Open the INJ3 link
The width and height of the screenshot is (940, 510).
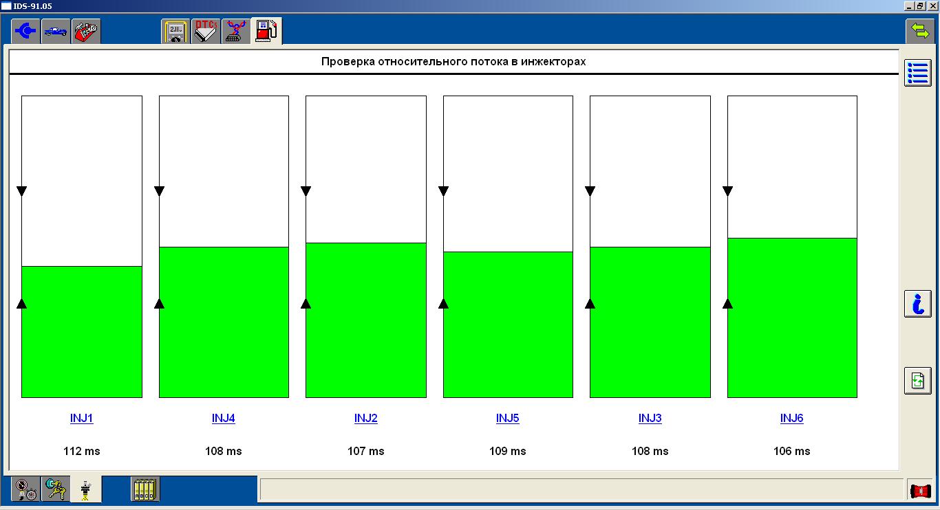point(650,418)
